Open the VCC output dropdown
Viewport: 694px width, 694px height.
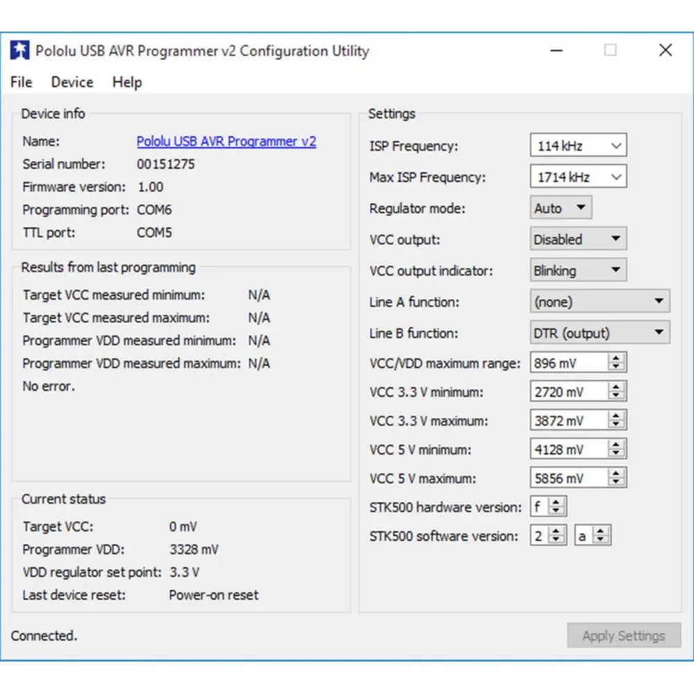(x=578, y=239)
